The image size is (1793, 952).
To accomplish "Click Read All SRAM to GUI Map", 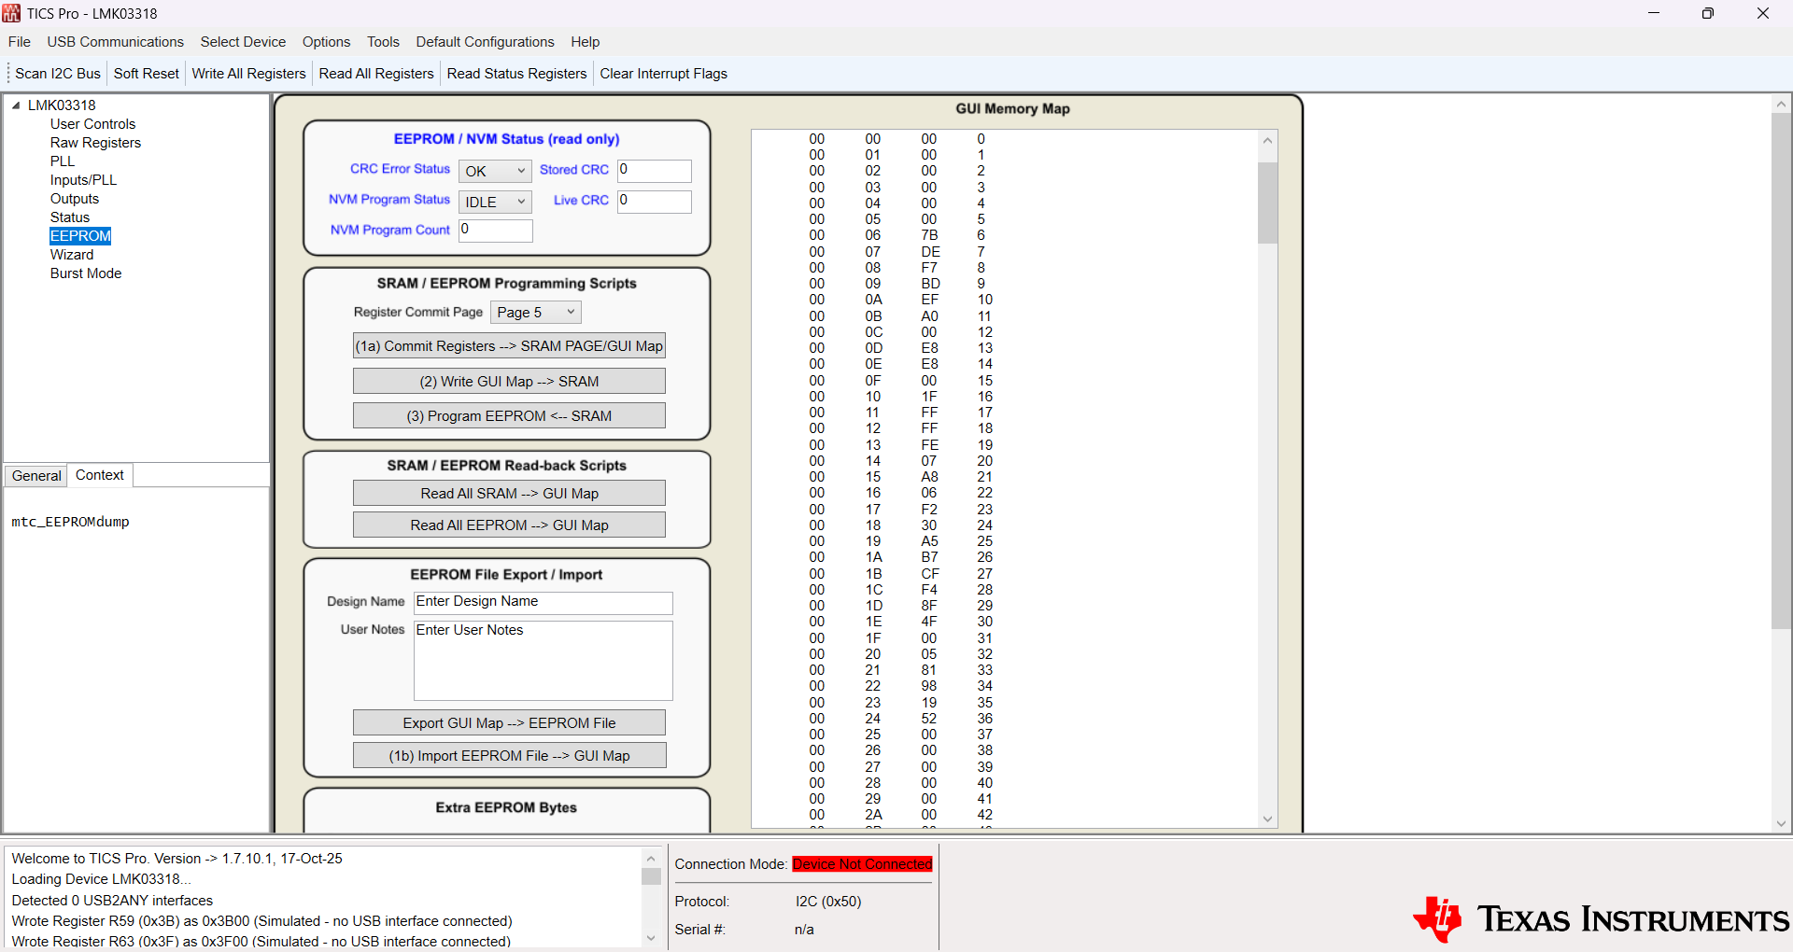I will point(509,494).
